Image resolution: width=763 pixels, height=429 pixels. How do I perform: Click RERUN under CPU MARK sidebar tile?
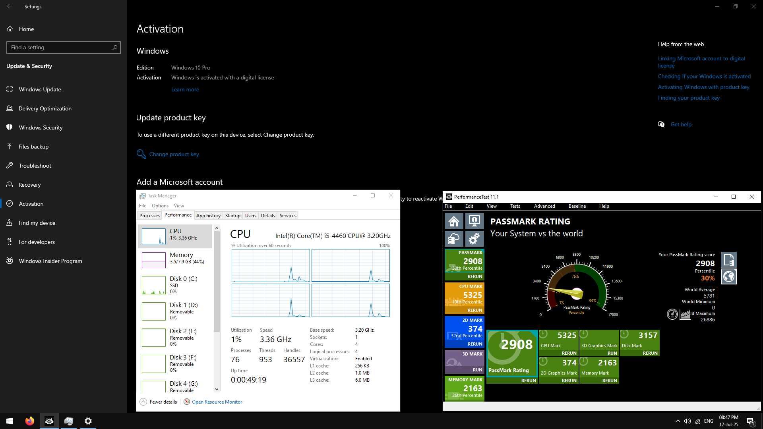point(475,310)
